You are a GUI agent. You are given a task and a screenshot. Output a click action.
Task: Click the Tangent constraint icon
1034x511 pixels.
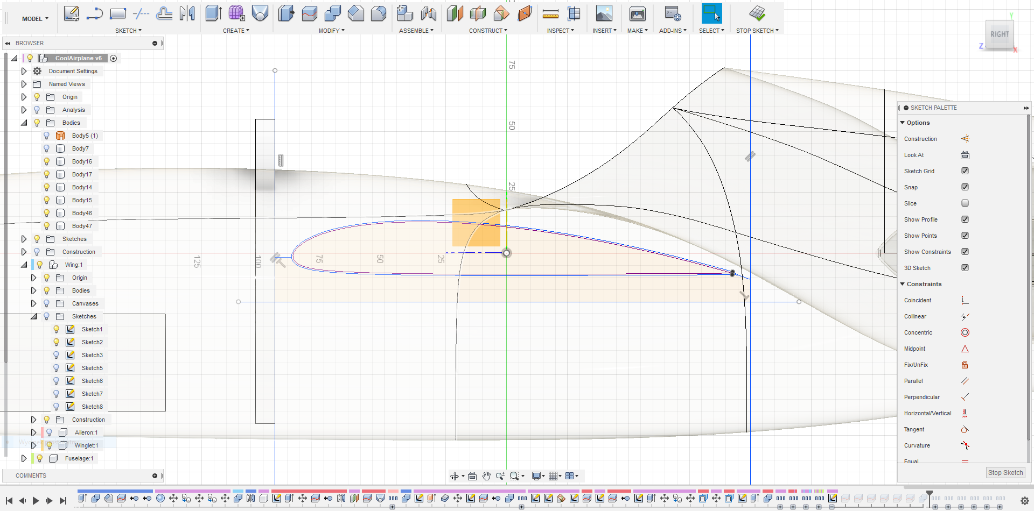(965, 429)
